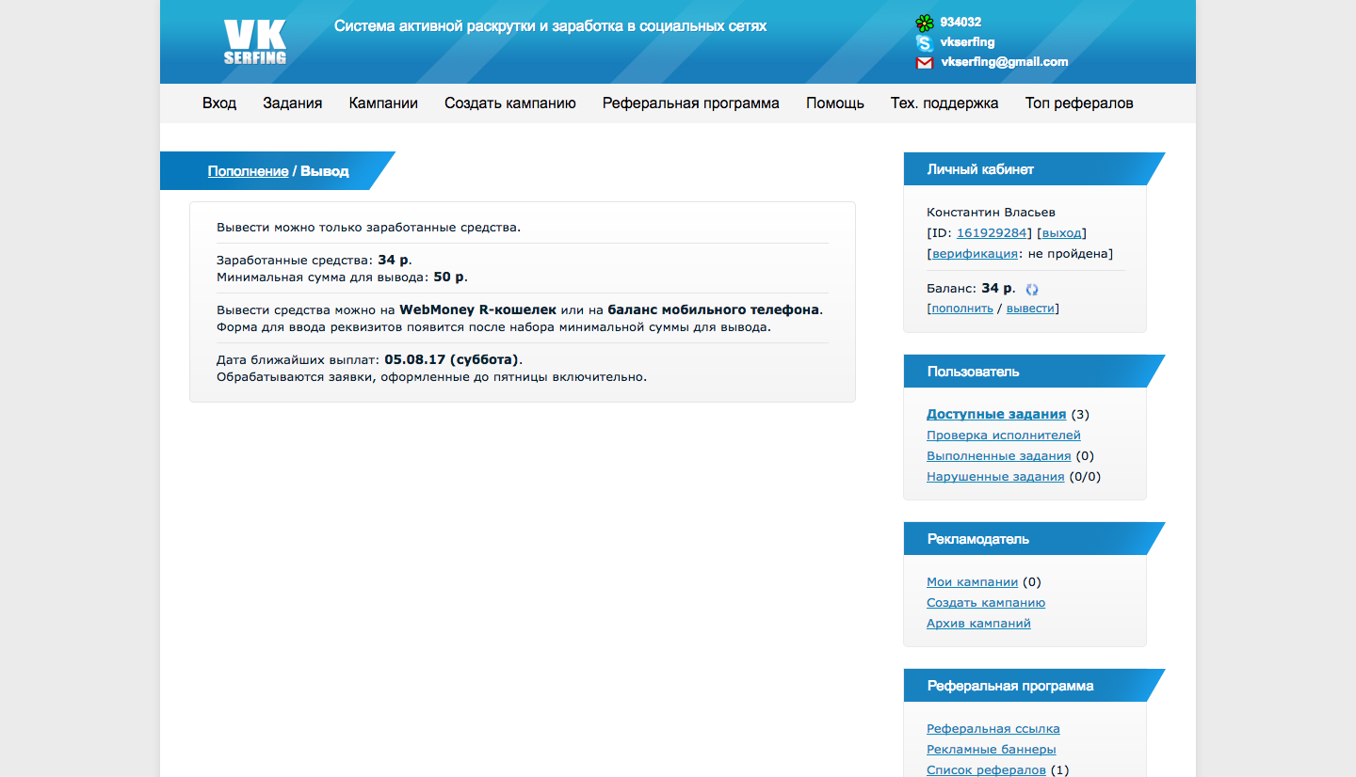Open the верификация link

coord(975,254)
